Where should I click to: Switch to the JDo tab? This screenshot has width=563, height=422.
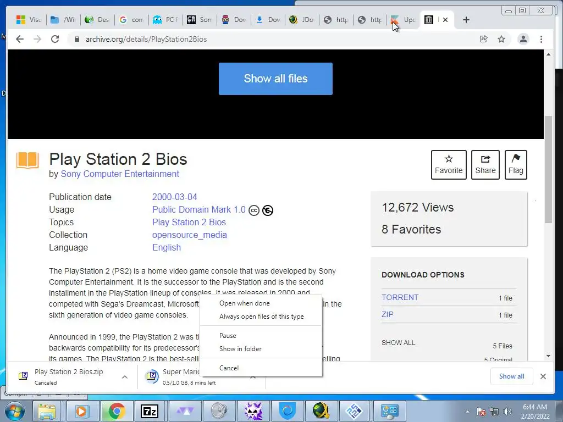[x=302, y=20]
